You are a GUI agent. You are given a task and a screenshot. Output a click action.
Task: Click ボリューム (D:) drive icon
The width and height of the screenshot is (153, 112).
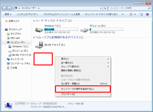[x=84, y=30]
